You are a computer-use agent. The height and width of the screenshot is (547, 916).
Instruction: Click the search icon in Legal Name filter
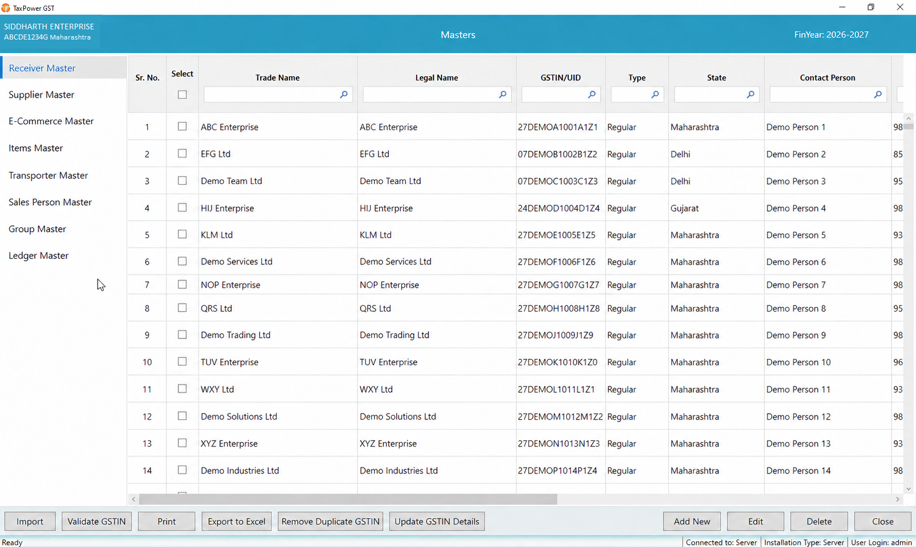click(503, 94)
